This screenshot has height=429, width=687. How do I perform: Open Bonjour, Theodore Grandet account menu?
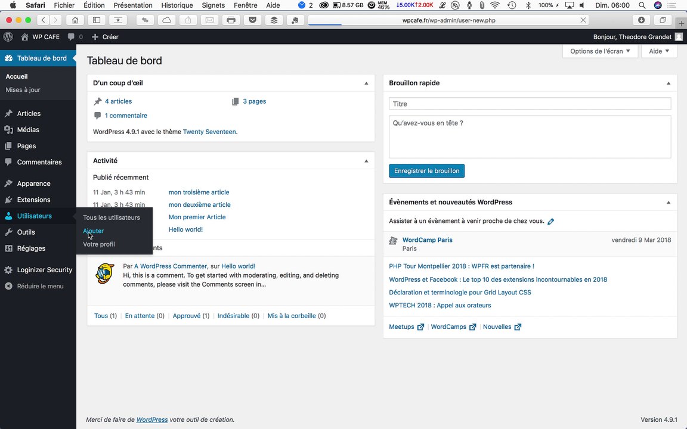(638, 37)
